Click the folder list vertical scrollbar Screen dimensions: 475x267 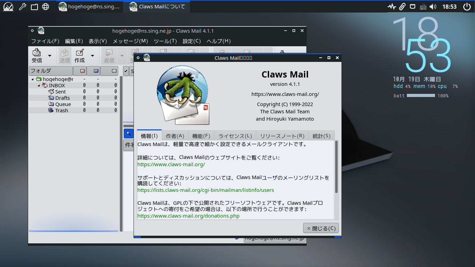coord(121,154)
